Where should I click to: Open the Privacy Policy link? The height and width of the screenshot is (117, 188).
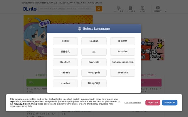[22, 104]
